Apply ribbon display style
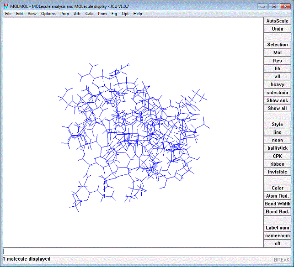Image resolution: width=294 pixels, height=267 pixels. pyautogui.click(x=278, y=164)
